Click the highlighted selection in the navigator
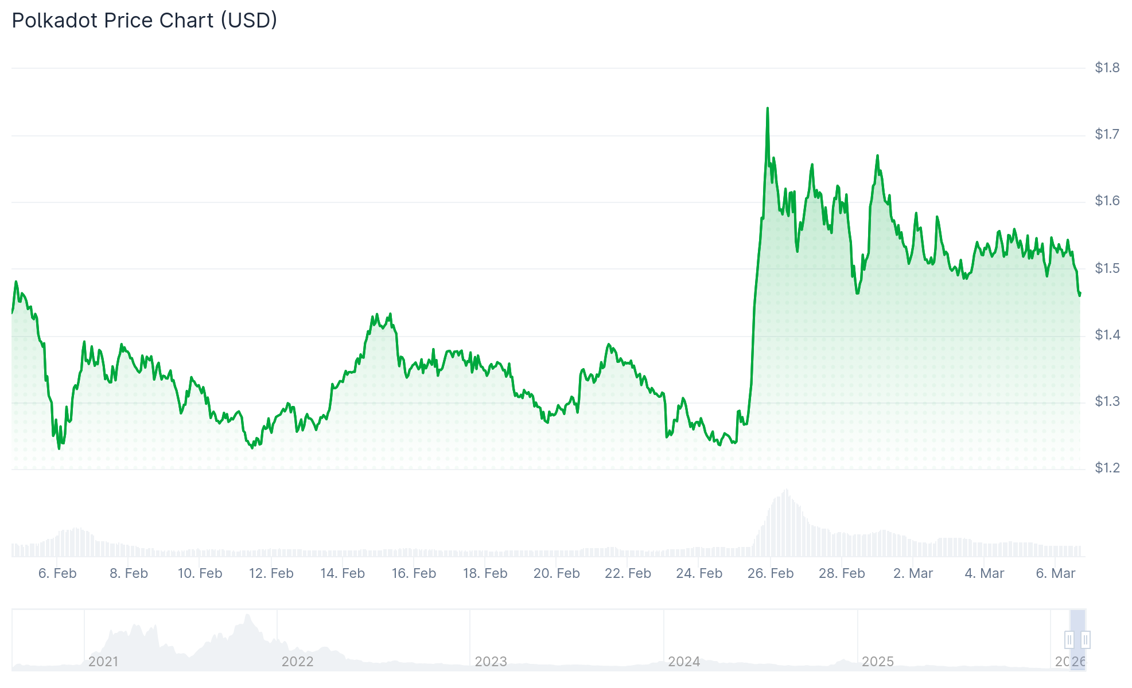Viewport: 1132px width, 688px height. [1077, 625]
